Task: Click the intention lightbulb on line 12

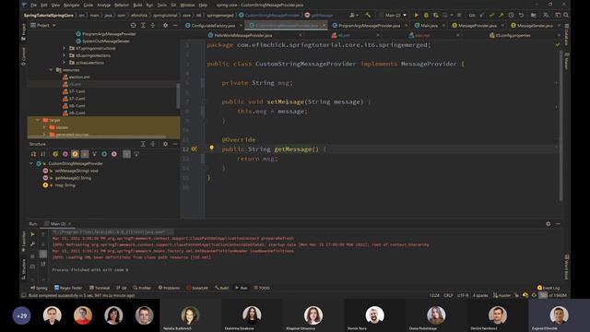Action: [x=211, y=148]
